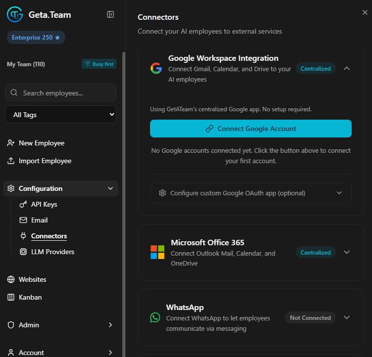Open LLM Providers
This screenshot has height=357, width=372.
coord(53,252)
